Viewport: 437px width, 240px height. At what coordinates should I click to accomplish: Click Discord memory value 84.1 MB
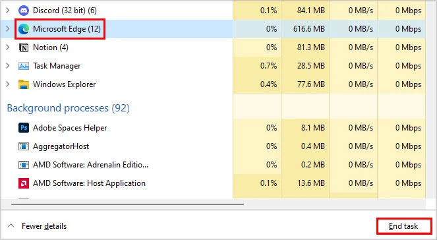310,11
